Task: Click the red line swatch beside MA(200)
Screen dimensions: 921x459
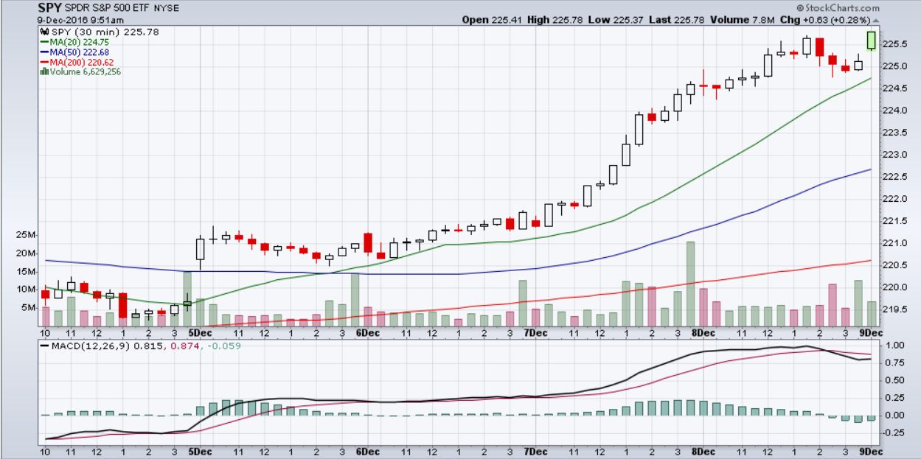Action: [44, 62]
